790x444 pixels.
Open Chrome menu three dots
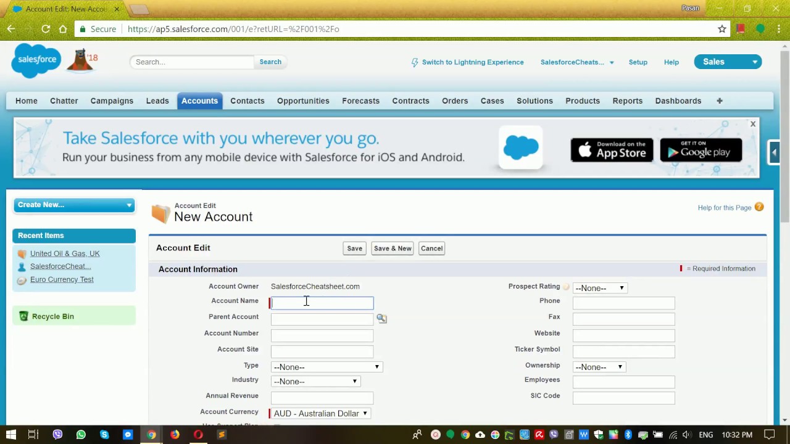point(780,29)
